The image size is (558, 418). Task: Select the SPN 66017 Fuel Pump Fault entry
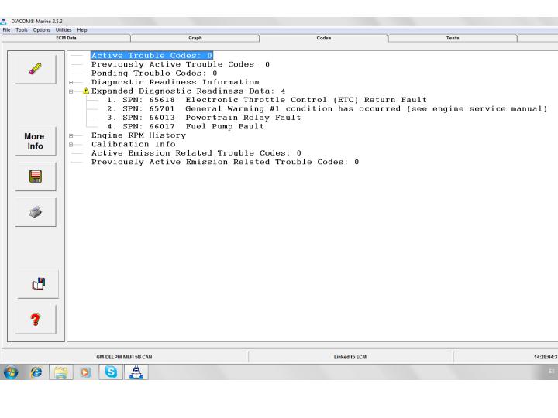coord(186,127)
